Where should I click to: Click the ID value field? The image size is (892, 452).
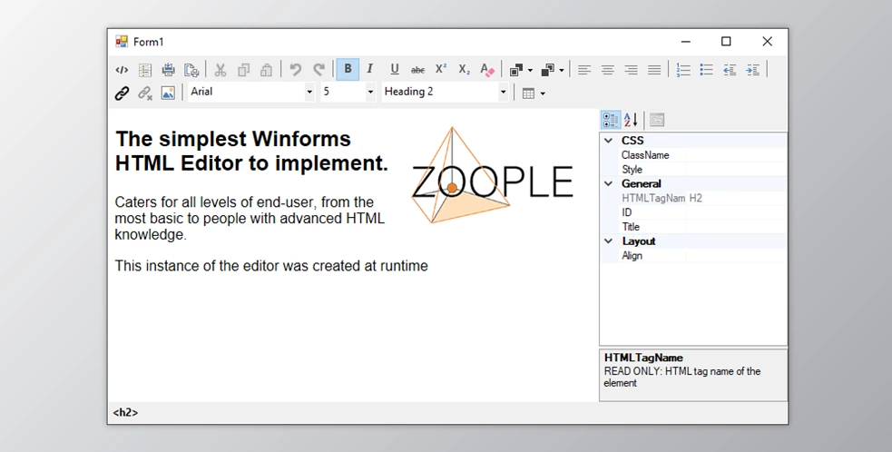737,212
